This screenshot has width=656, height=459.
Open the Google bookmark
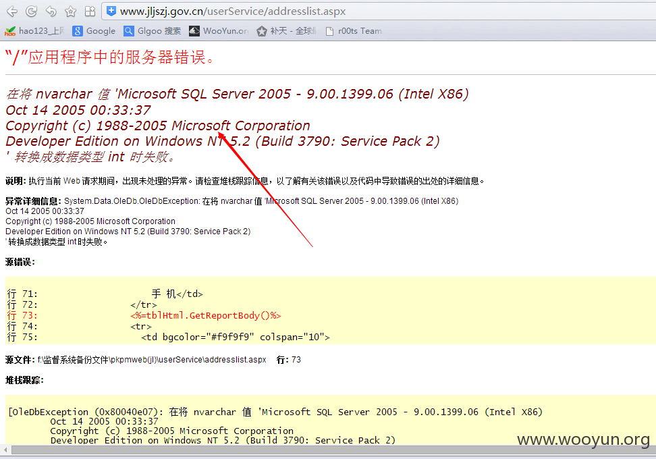tap(94, 31)
